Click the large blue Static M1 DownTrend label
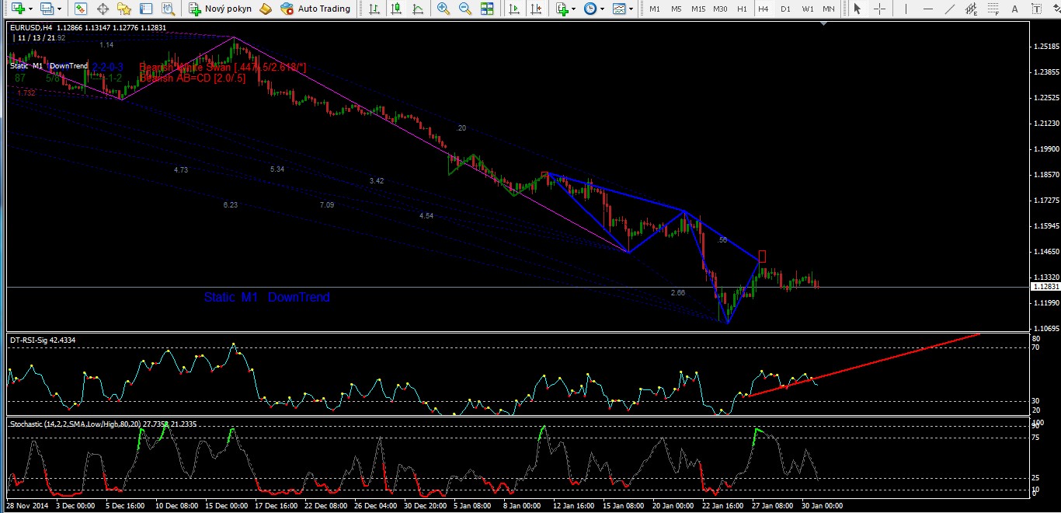1061x513 pixels. [x=267, y=297]
